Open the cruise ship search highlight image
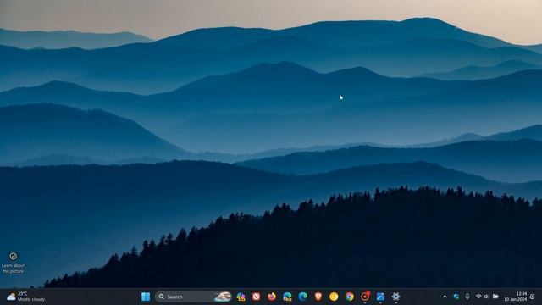The width and height of the screenshot is (542, 305). point(223,297)
